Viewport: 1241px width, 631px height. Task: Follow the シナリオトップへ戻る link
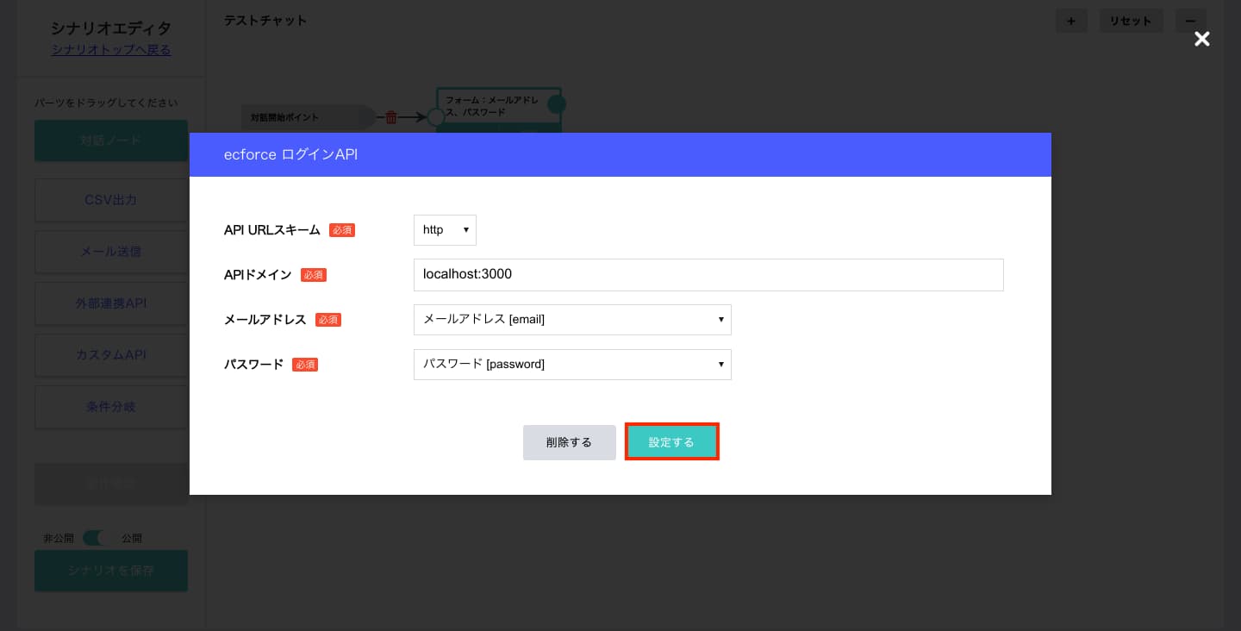tap(110, 50)
